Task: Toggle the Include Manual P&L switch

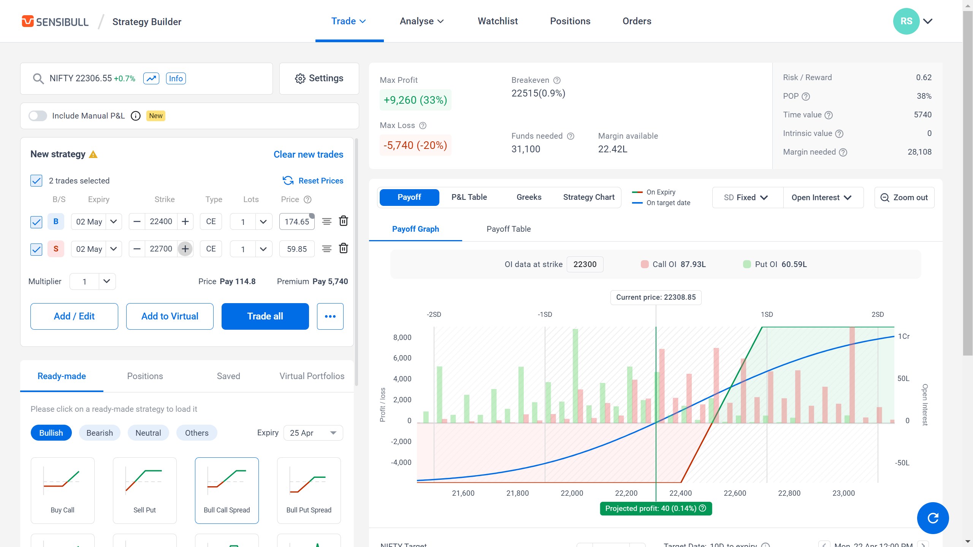Action: [x=38, y=116]
